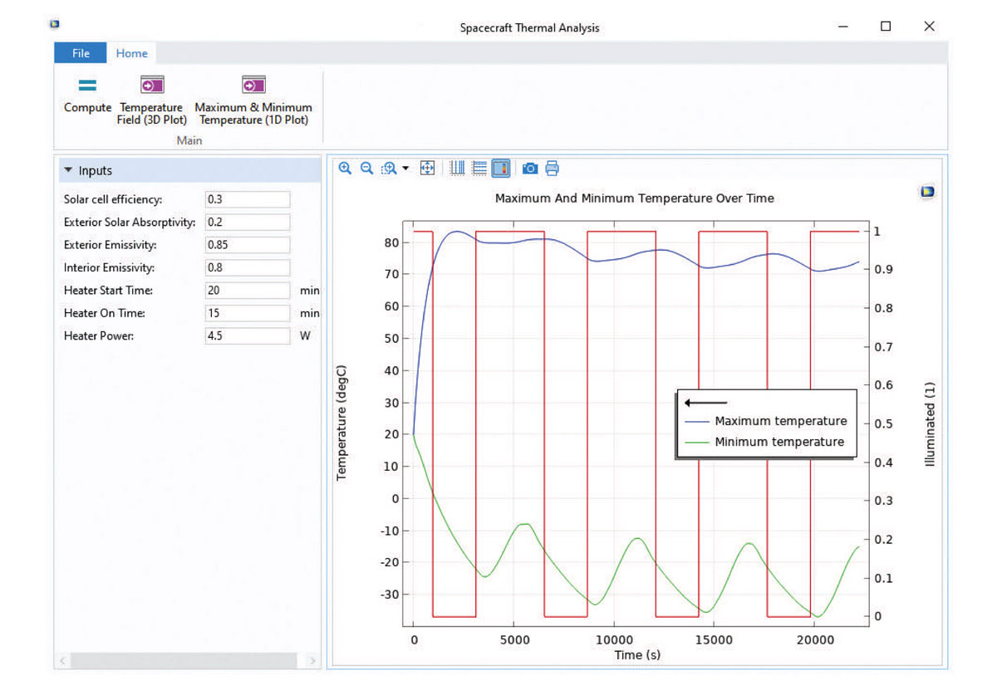Click the COMSOL logo icon in the plot corner
The width and height of the screenshot is (997, 685).
point(927,192)
